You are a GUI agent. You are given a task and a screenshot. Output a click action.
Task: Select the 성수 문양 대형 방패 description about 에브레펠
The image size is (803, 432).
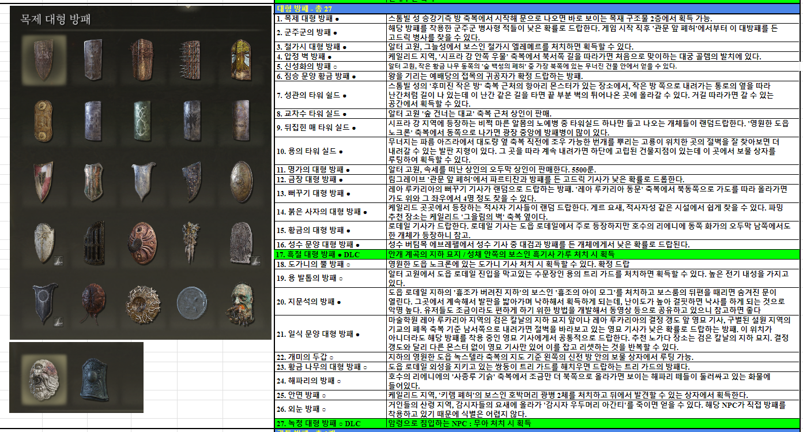click(x=594, y=245)
